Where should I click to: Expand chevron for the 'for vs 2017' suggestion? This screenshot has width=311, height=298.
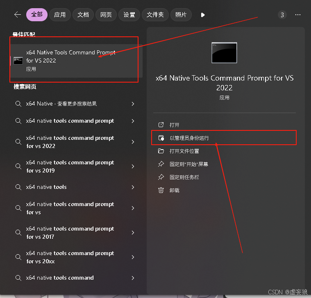click(x=133, y=233)
